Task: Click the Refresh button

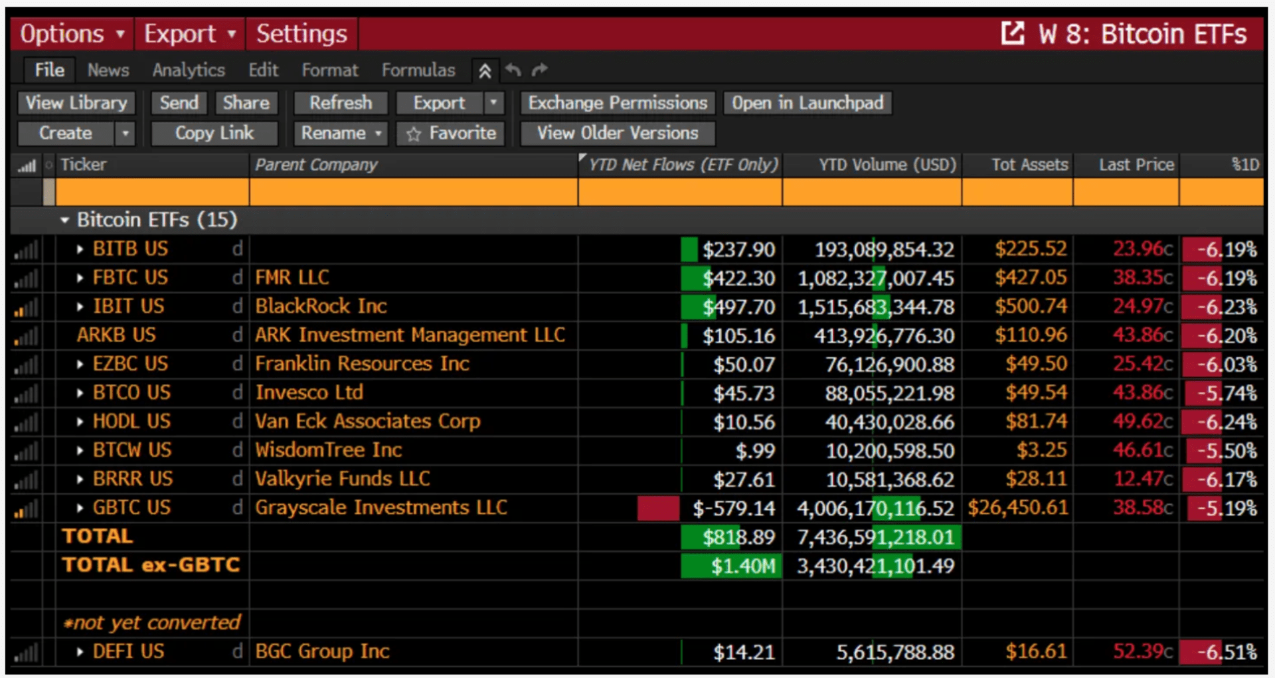Action: coord(341,103)
